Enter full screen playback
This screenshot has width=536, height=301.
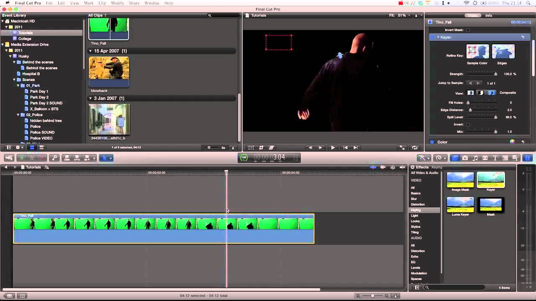click(x=402, y=148)
